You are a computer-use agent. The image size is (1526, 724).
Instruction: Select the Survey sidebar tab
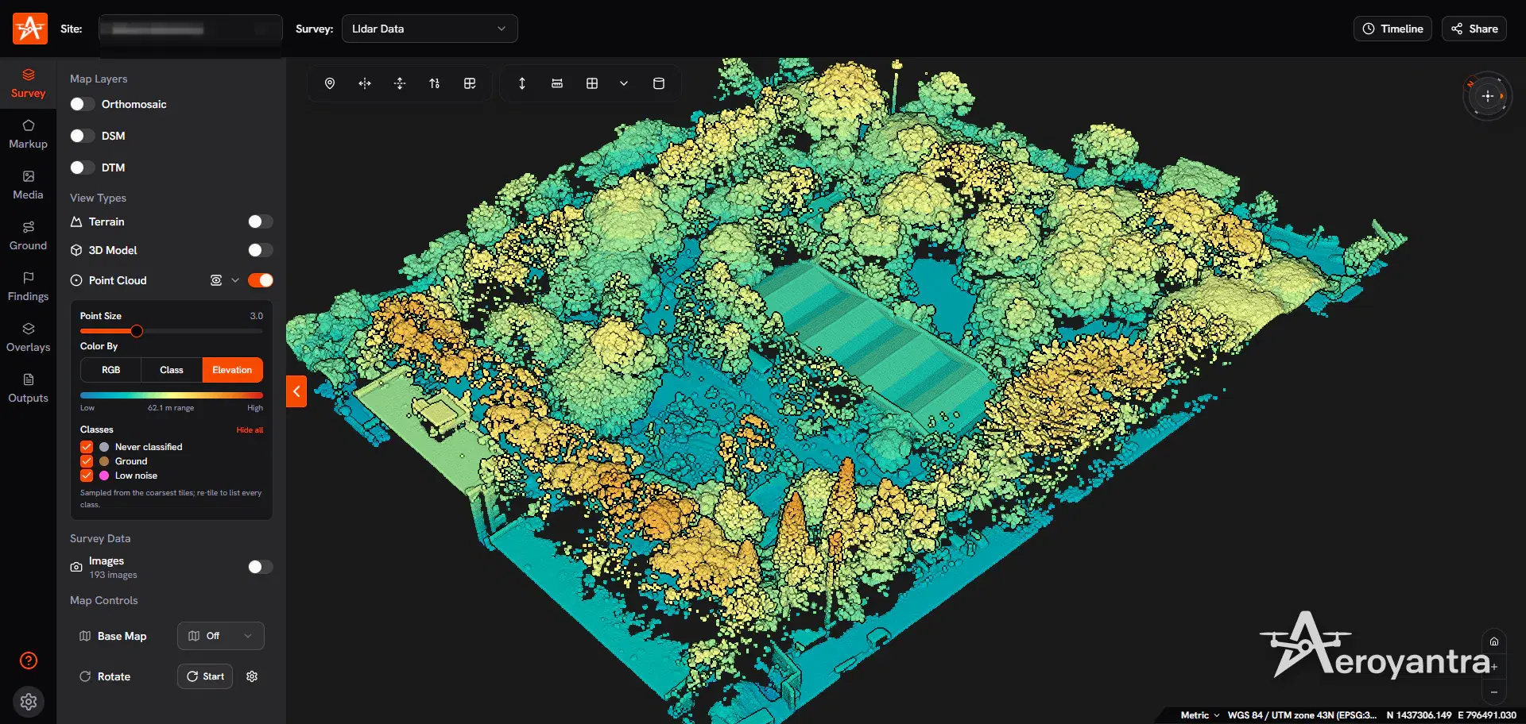click(x=28, y=83)
